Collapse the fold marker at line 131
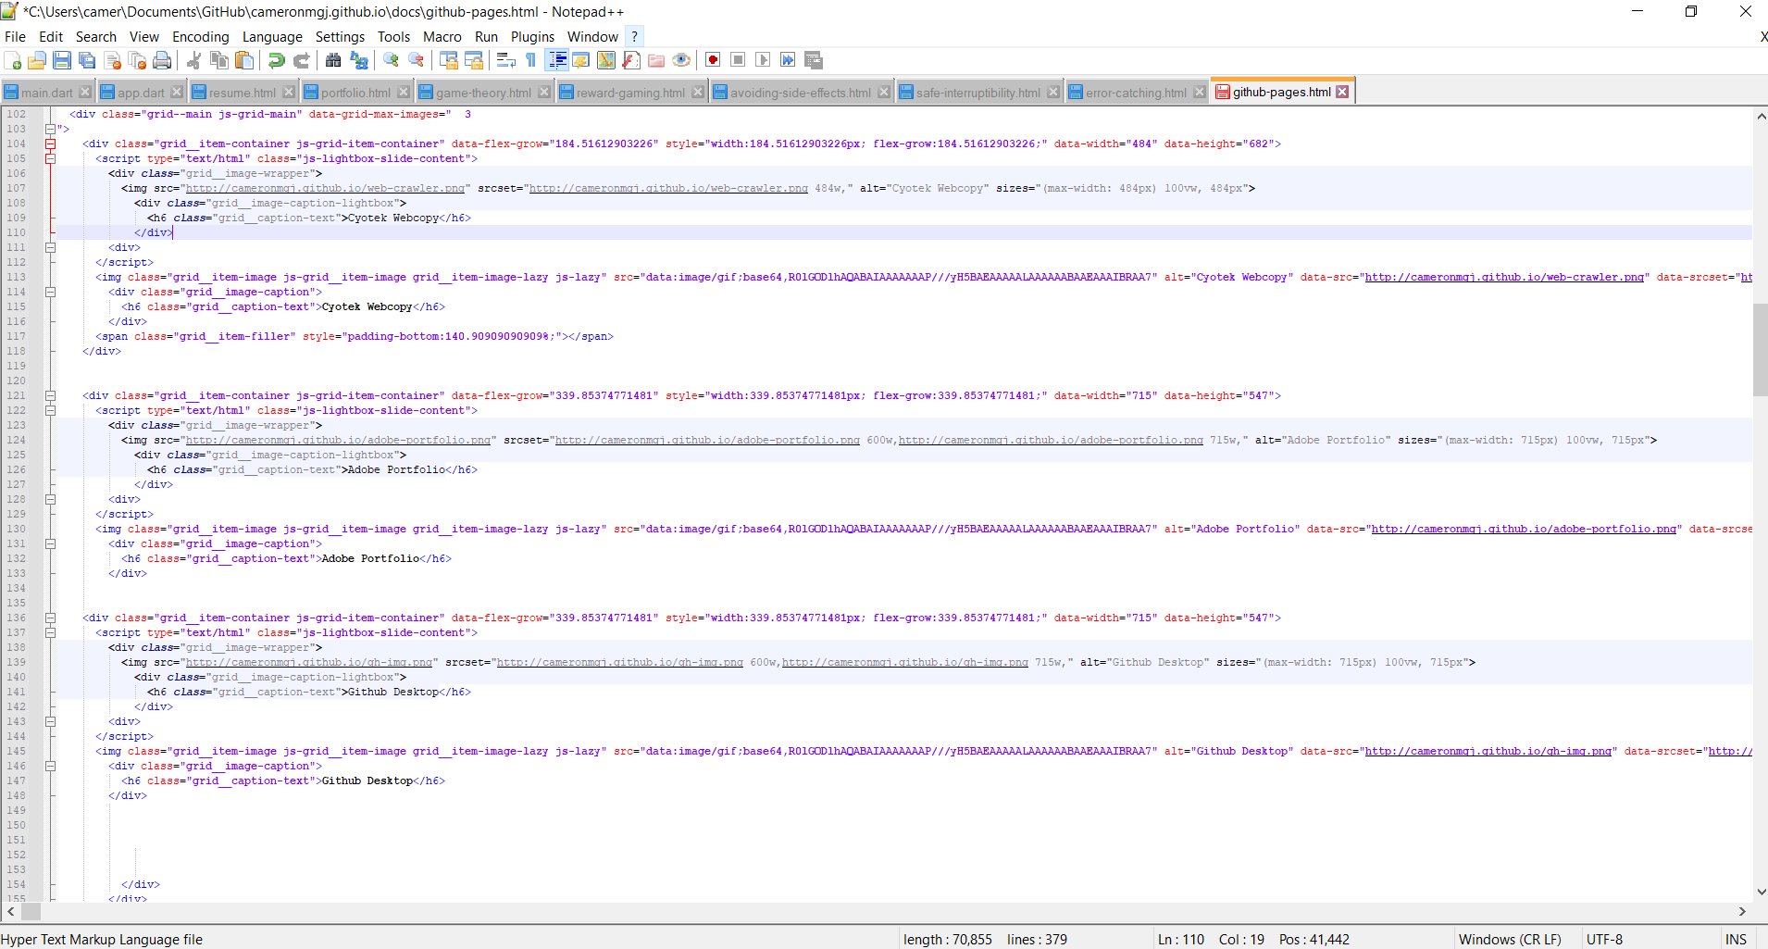 pyautogui.click(x=51, y=543)
